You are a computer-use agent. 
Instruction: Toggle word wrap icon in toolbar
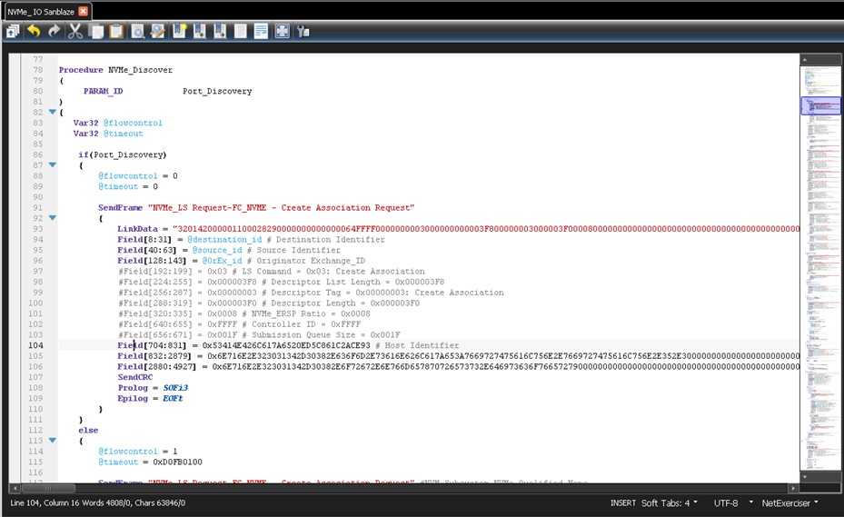click(261, 31)
